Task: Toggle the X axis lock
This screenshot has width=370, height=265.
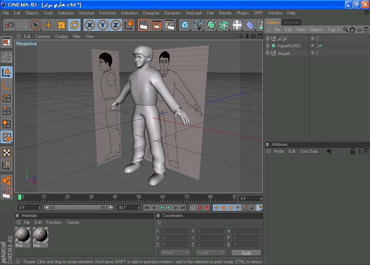Action: tap(90, 25)
